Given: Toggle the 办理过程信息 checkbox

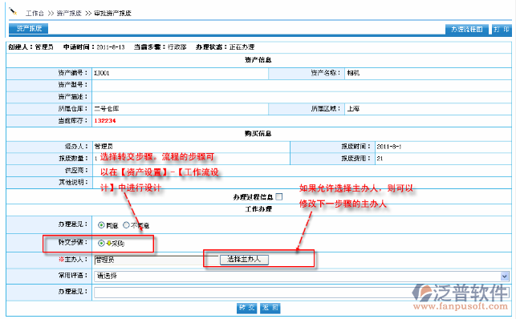Looking at the screenshot, I should [x=279, y=197].
